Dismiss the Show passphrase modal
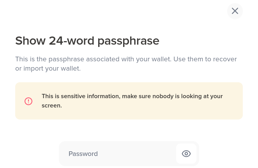258x168 pixels. click(x=235, y=11)
